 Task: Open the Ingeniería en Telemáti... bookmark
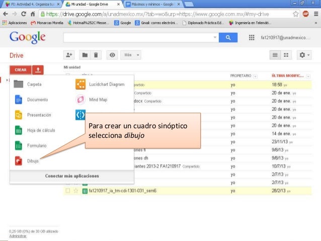[250, 23]
